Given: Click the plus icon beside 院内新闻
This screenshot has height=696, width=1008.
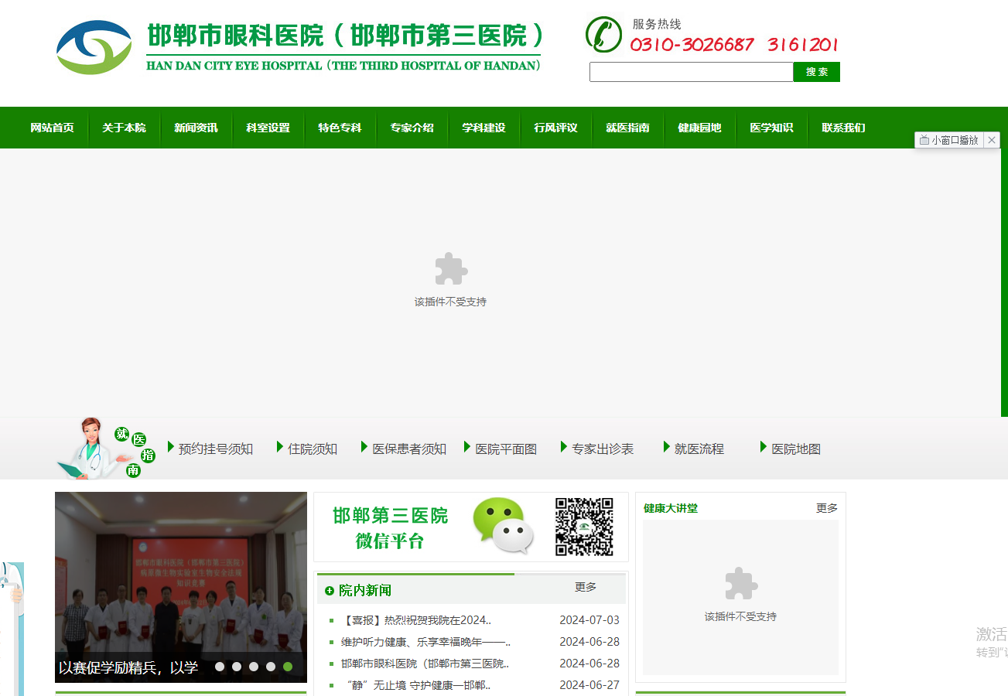Looking at the screenshot, I should (x=330, y=590).
